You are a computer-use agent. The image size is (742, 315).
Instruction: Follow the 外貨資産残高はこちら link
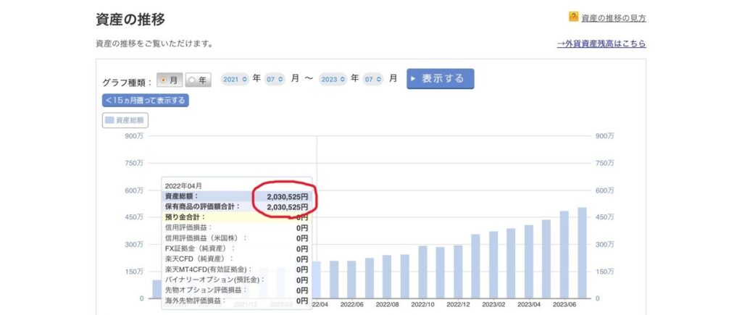click(x=601, y=43)
